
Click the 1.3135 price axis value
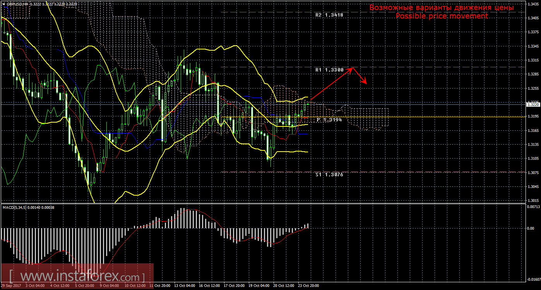[533, 145]
